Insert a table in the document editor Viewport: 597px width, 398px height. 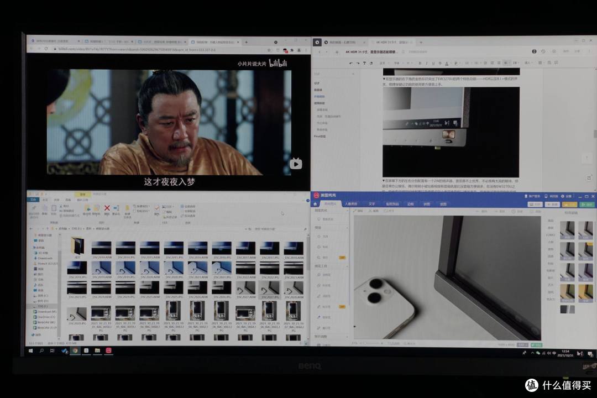click(x=541, y=62)
